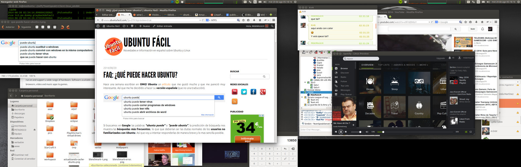Screen dimensions: 521x167
Task: Select the Browse item in Spotify sidebar
Action: 344,68
